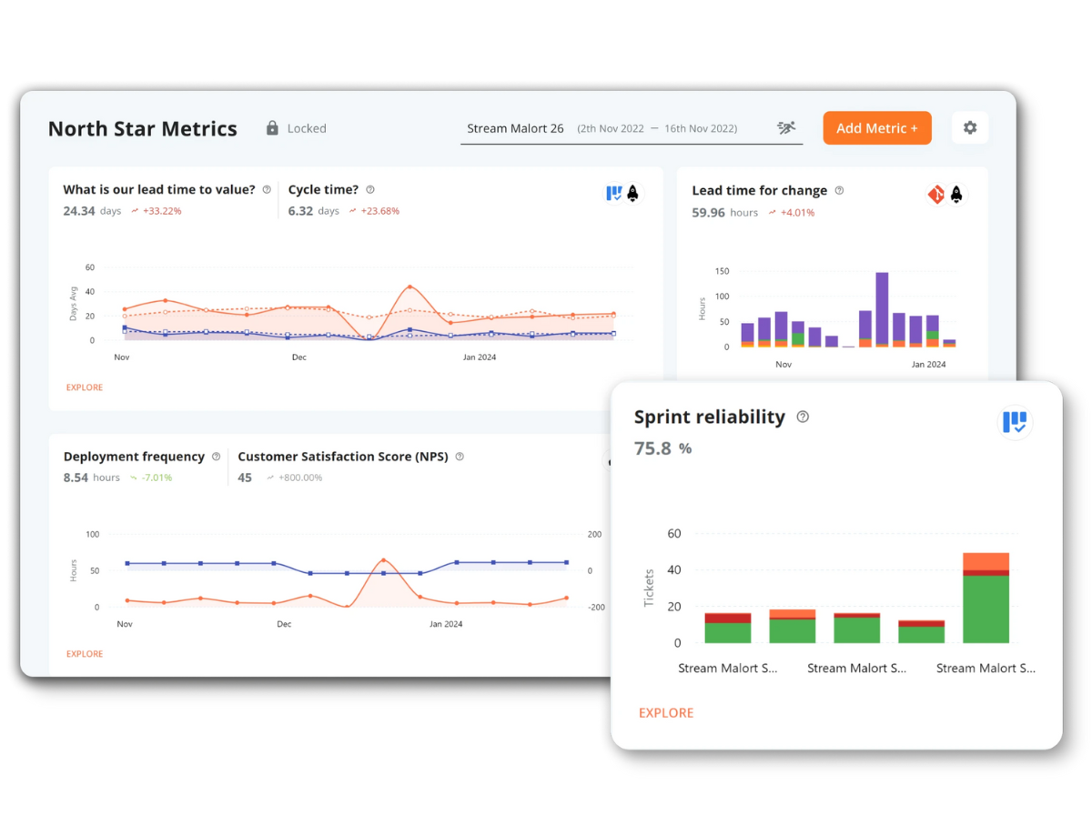Select tallest green bar in Sprint reliability chart
The height and width of the screenshot is (835, 1092).
coord(986,609)
